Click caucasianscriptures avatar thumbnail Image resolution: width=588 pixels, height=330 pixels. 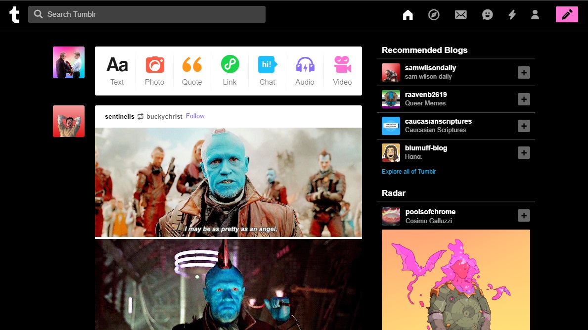(391, 126)
